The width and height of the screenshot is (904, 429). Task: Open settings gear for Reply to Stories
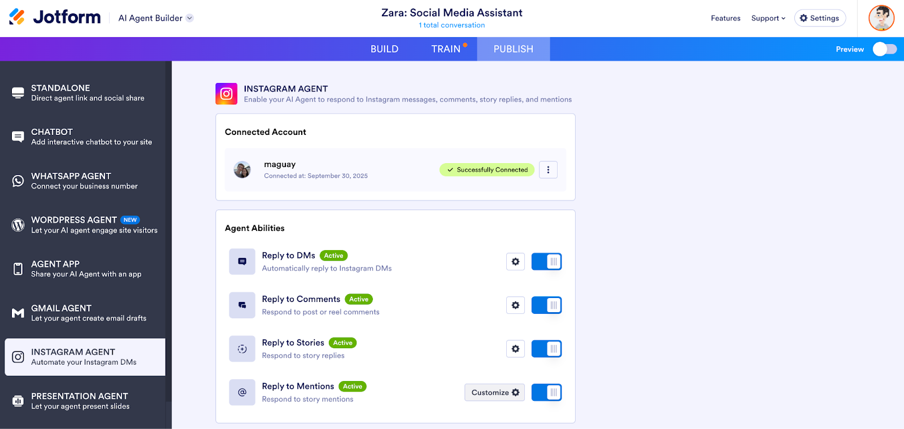click(515, 349)
